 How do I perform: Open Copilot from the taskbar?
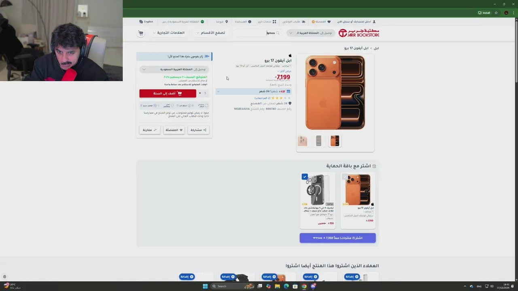268,286
